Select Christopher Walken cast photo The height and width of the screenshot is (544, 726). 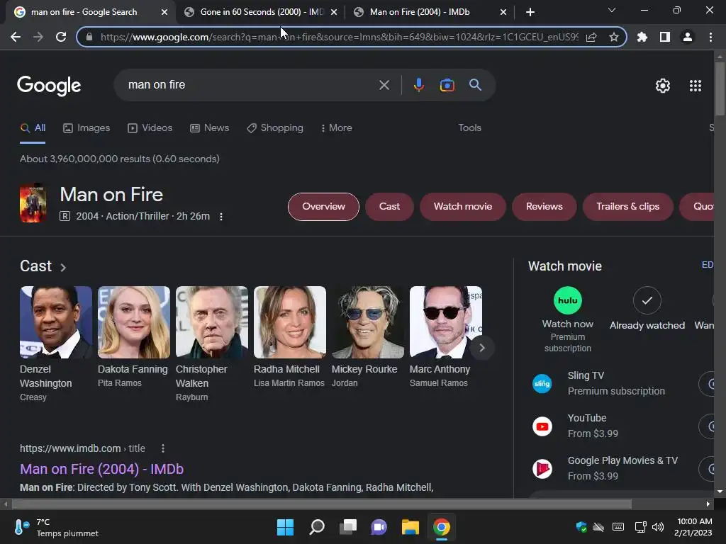[211, 322]
